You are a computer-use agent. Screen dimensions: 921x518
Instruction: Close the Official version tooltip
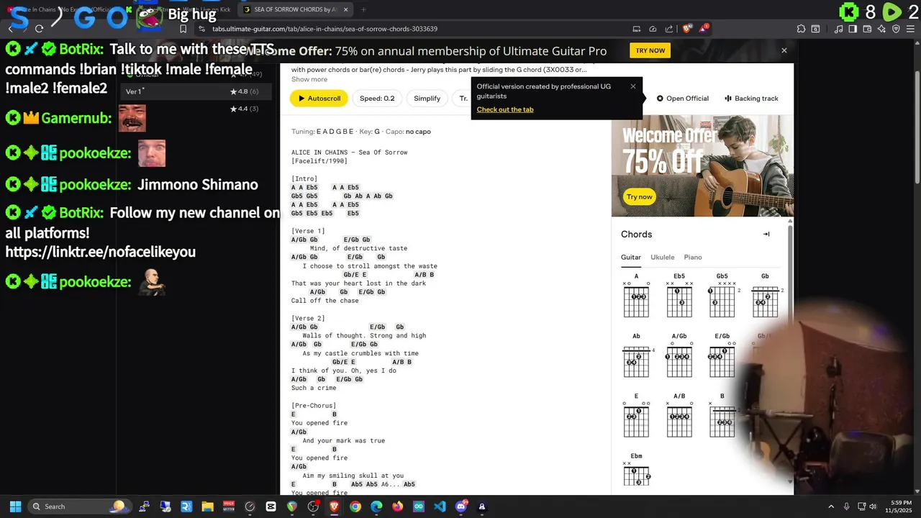(x=633, y=86)
